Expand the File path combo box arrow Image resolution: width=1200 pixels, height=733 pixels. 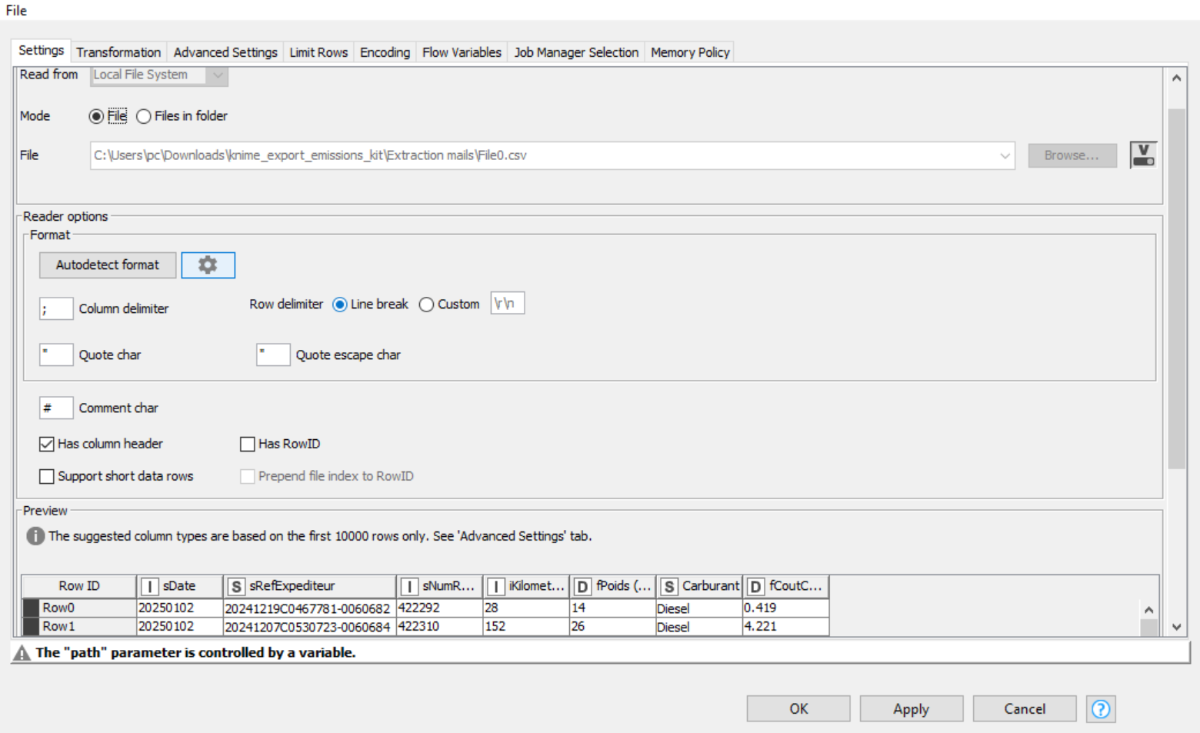point(1005,155)
